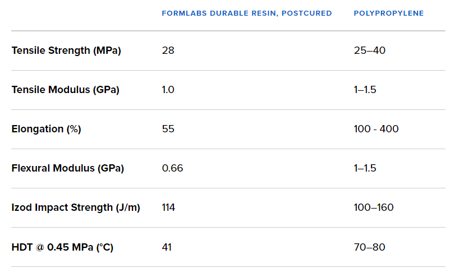
Task: Click polypropylene's 1–1.5 value in Flexural Modulus row
Action: click(365, 168)
